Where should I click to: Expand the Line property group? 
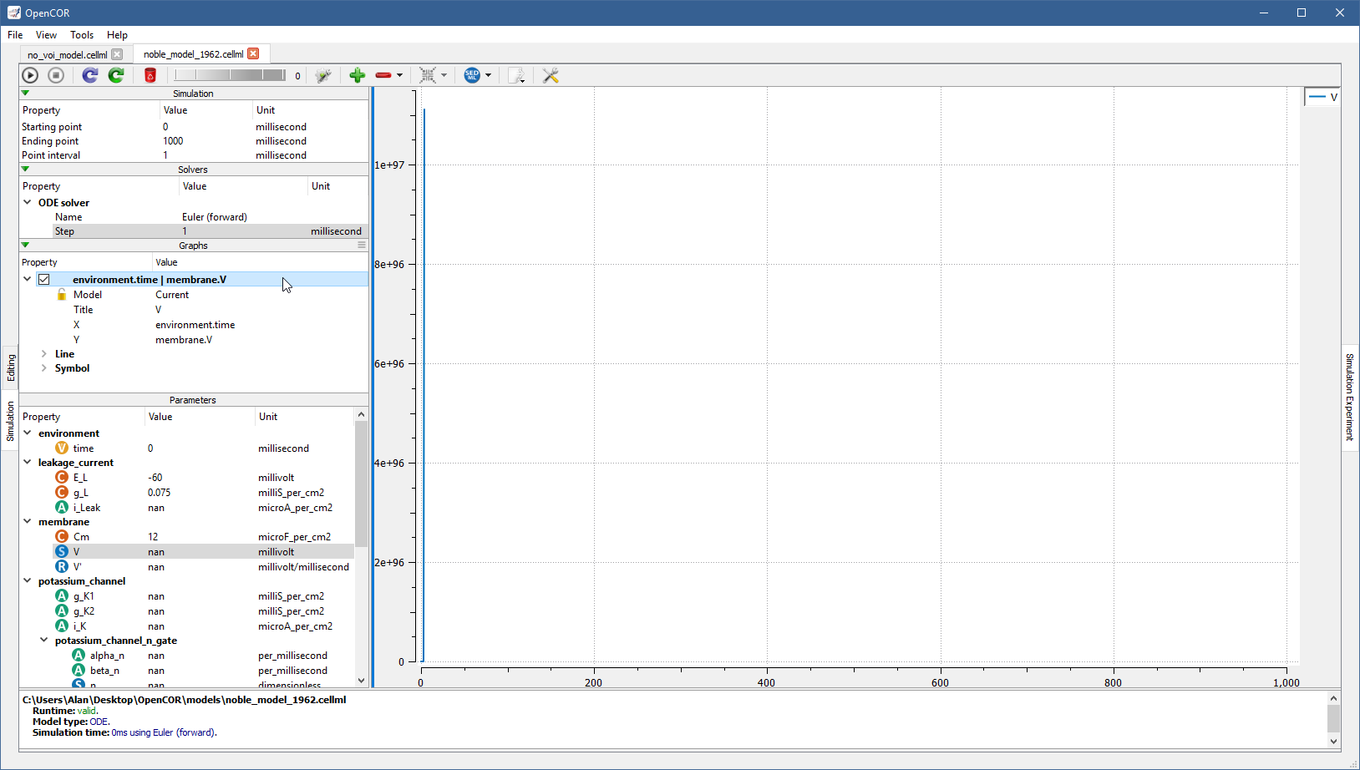(44, 354)
